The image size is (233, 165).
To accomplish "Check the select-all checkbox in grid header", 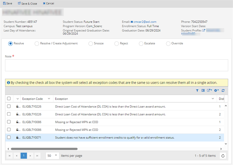I will pyautogui.click(x=9, y=99).
